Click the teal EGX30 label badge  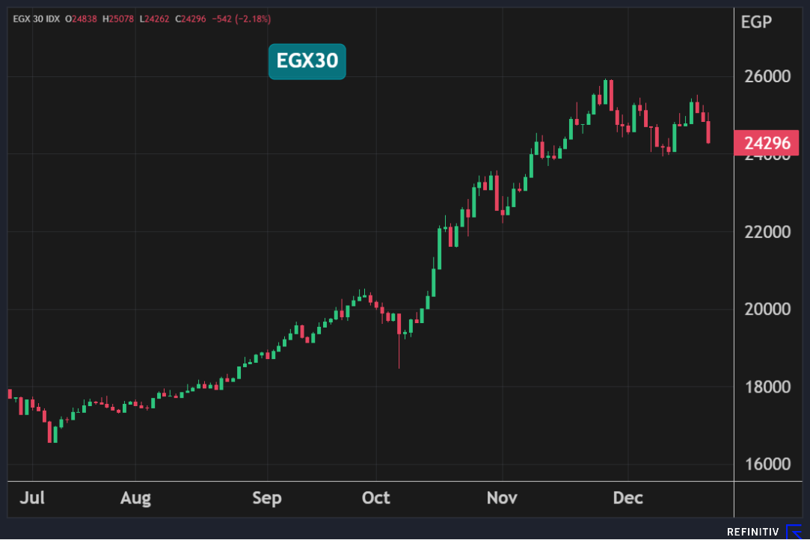[x=307, y=61]
